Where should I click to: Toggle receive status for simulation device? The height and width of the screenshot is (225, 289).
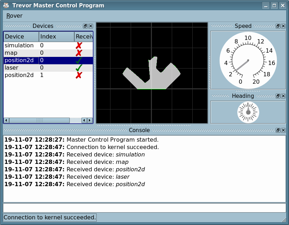(79, 46)
